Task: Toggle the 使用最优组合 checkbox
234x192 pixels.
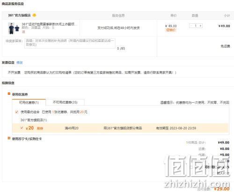Action: [x=17, y=112]
